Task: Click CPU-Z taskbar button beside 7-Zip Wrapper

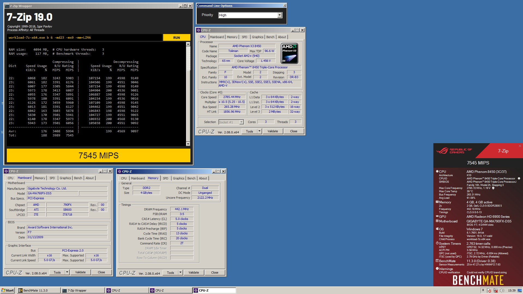Action: pyautogui.click(x=127, y=290)
